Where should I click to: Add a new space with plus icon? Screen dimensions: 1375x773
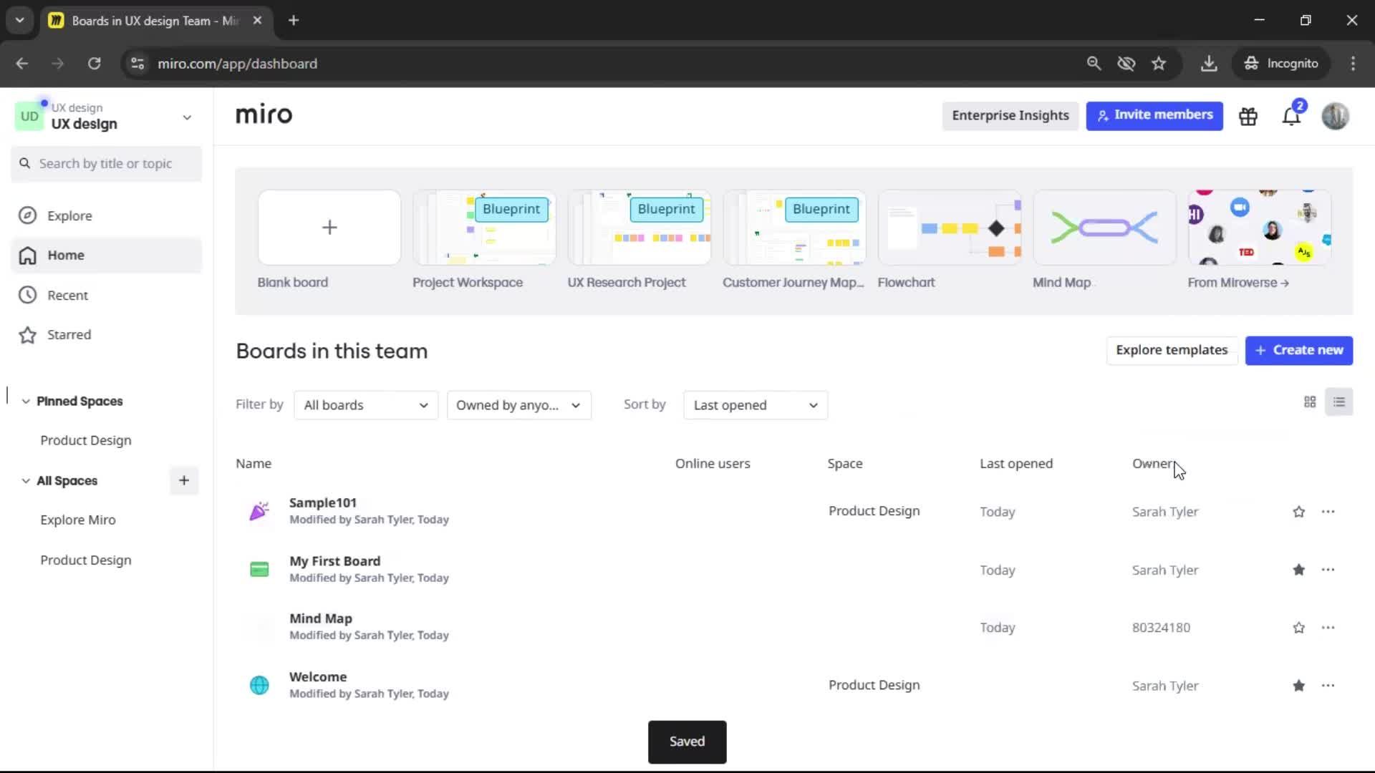tap(184, 480)
